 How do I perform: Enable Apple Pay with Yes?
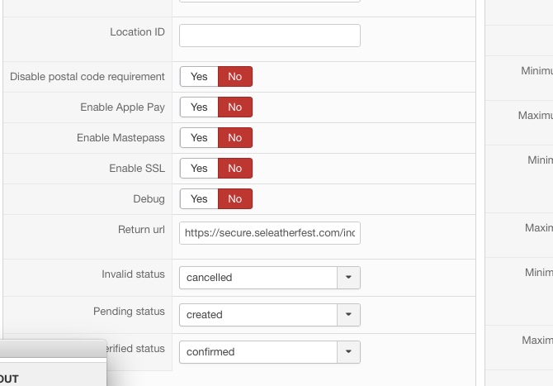tap(199, 107)
